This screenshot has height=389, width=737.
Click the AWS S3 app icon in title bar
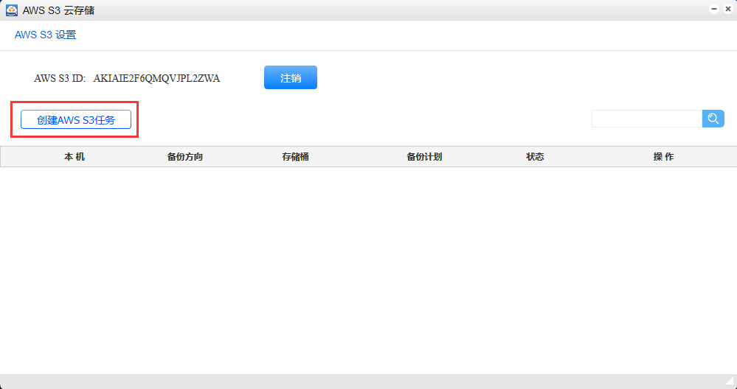(x=12, y=10)
